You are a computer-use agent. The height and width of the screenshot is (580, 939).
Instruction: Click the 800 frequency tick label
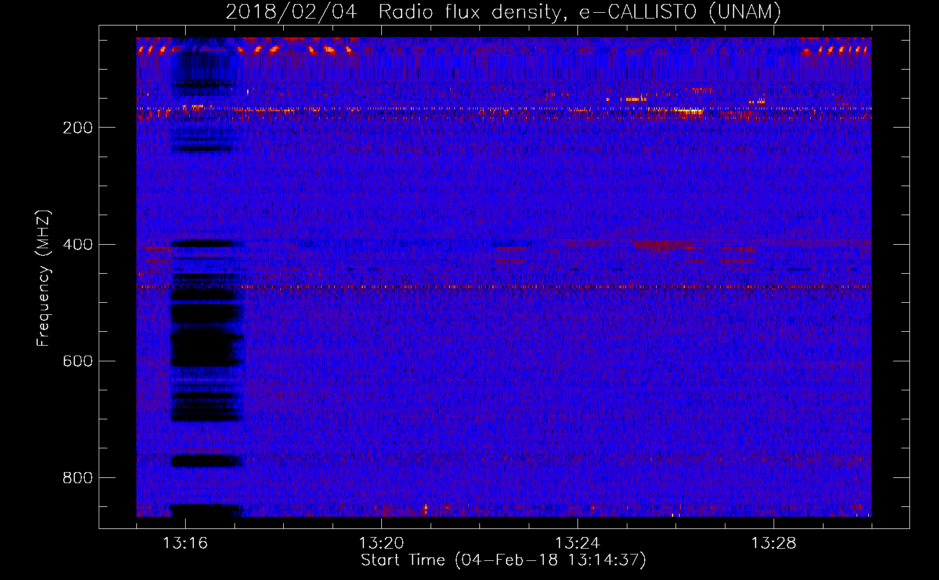[78, 478]
